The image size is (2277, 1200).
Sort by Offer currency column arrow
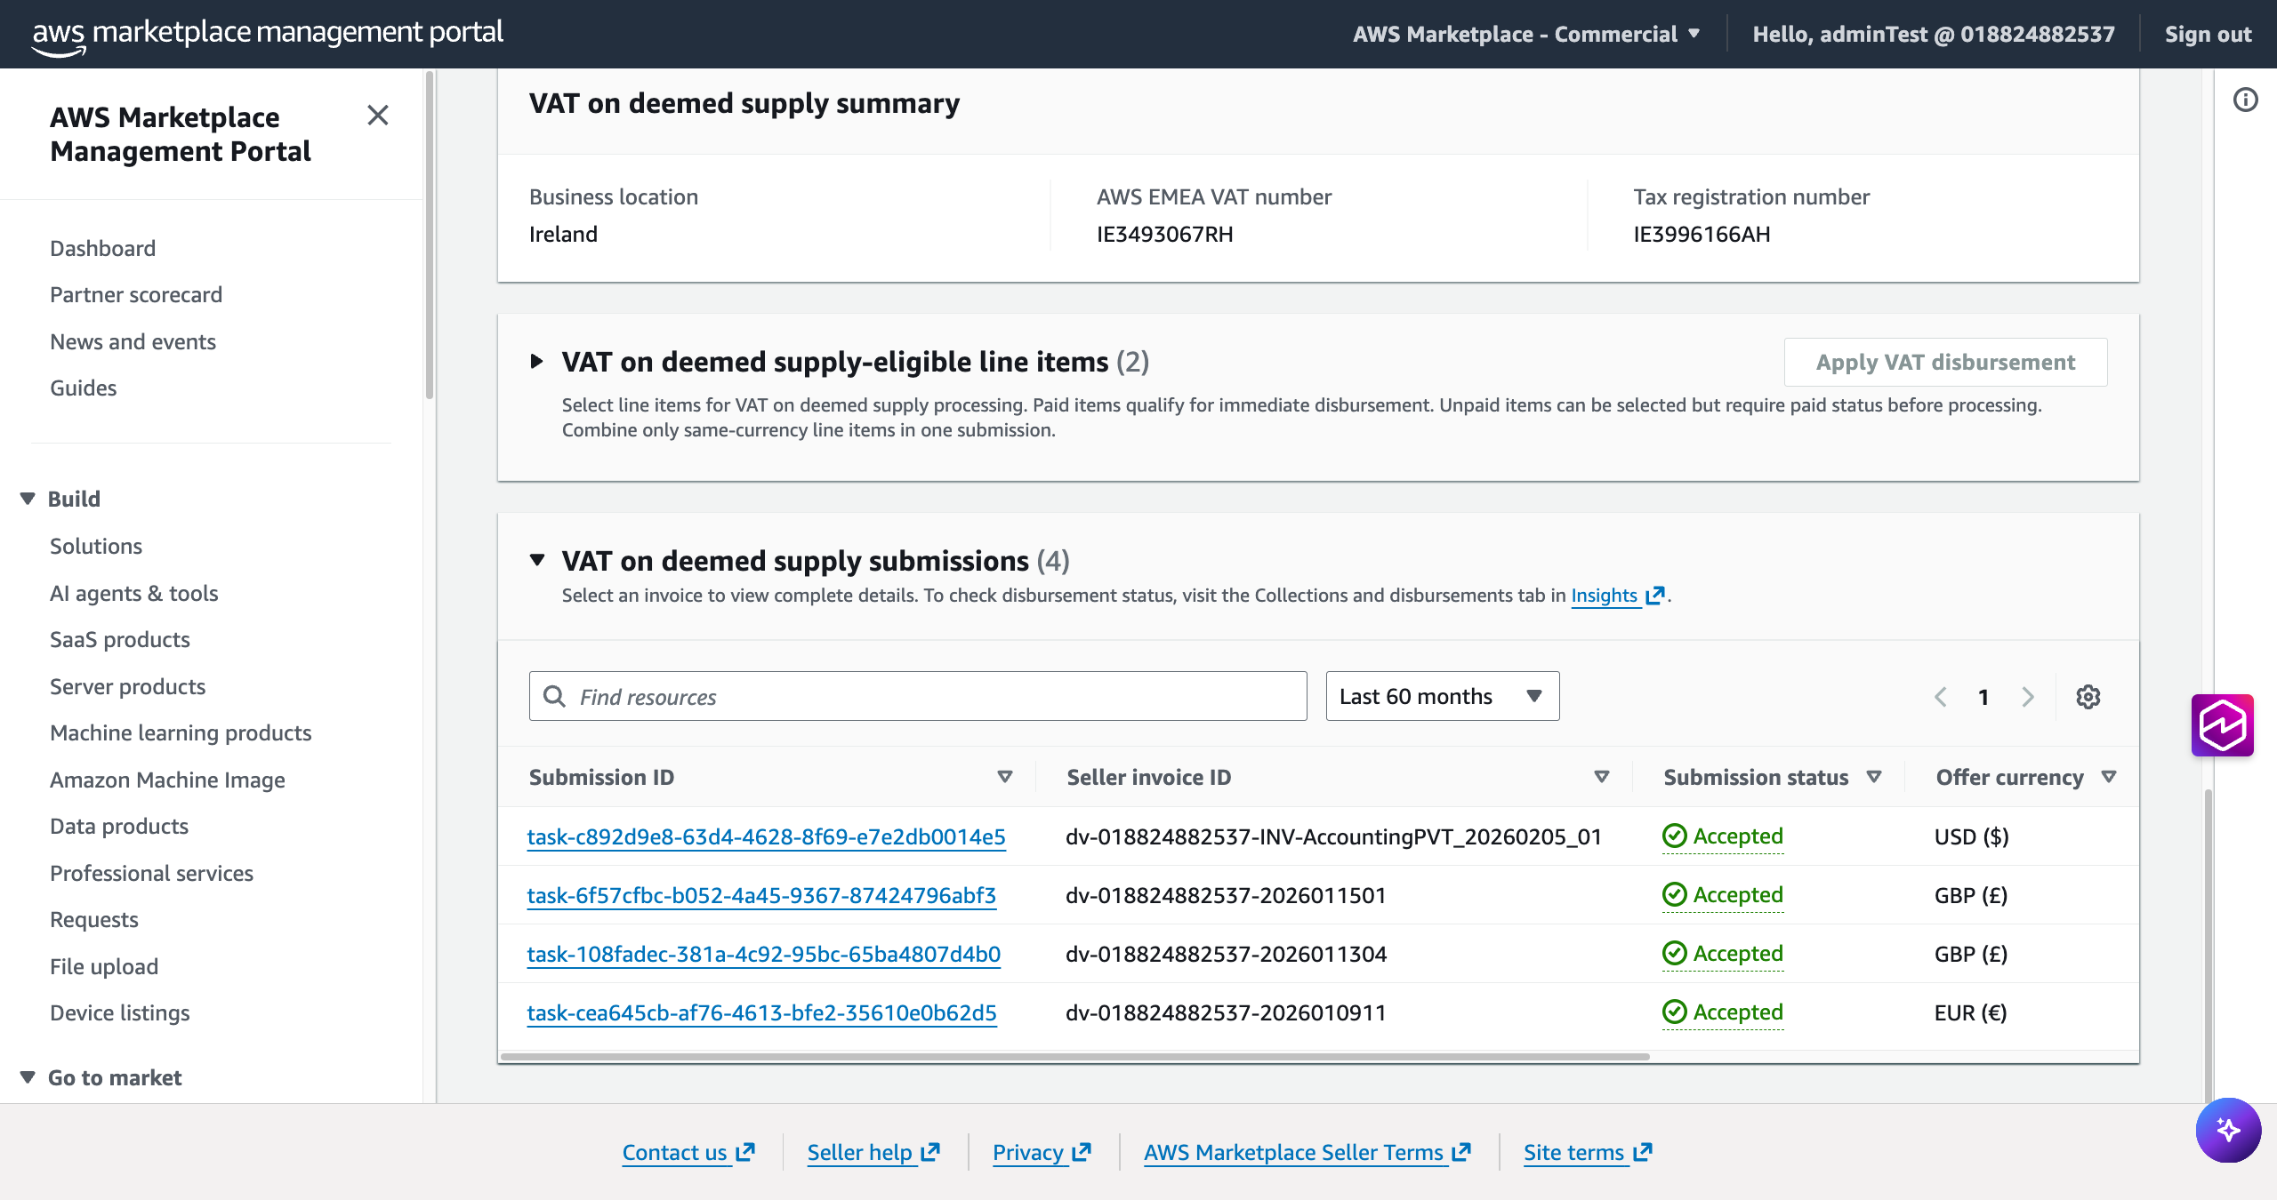pyautogui.click(x=2109, y=777)
